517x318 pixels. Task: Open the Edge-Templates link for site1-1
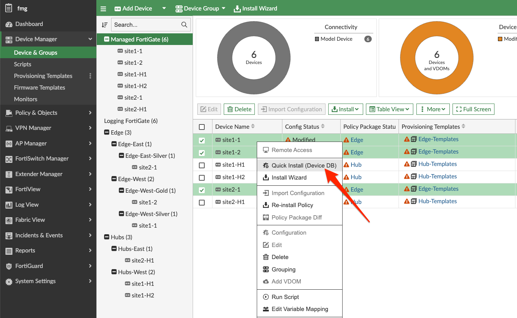438,139
